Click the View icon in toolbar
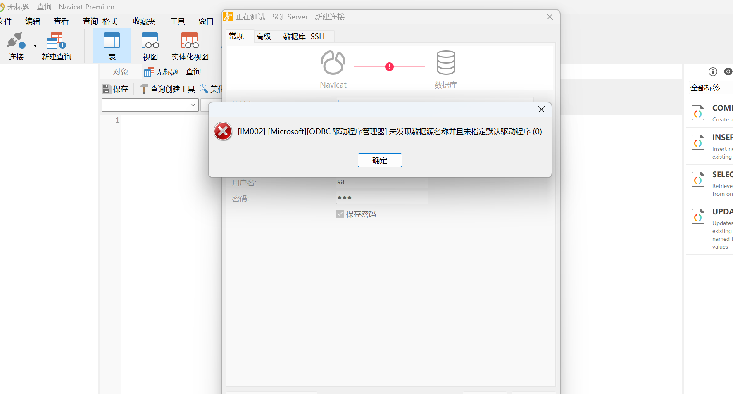This screenshot has height=394, width=733. point(150,41)
